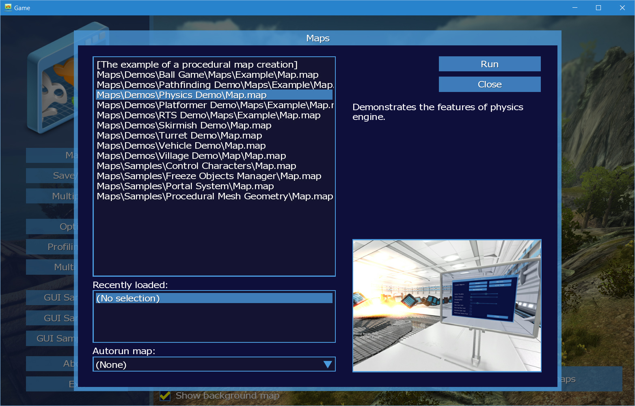
Task: Click the Physics Demo preview thumbnail
Action: point(447,306)
